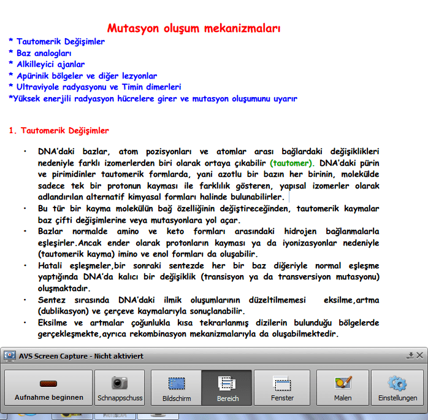
Task: Click Ultraviyole radyasyonu ve Timin dimerleri line
Action: (99, 87)
